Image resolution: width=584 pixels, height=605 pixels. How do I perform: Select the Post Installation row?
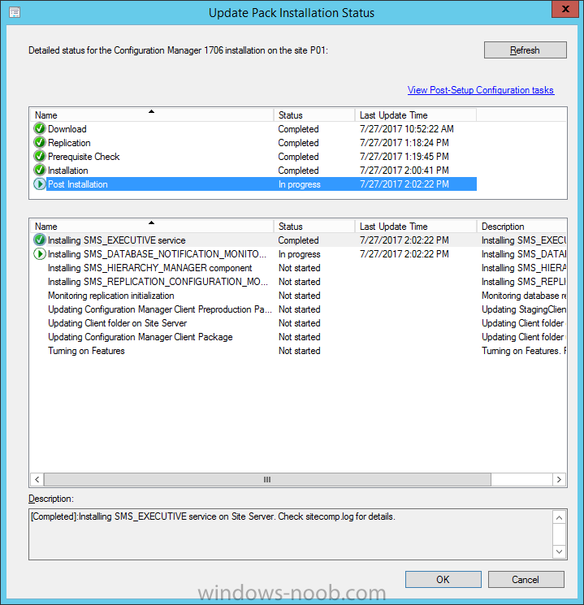click(255, 184)
